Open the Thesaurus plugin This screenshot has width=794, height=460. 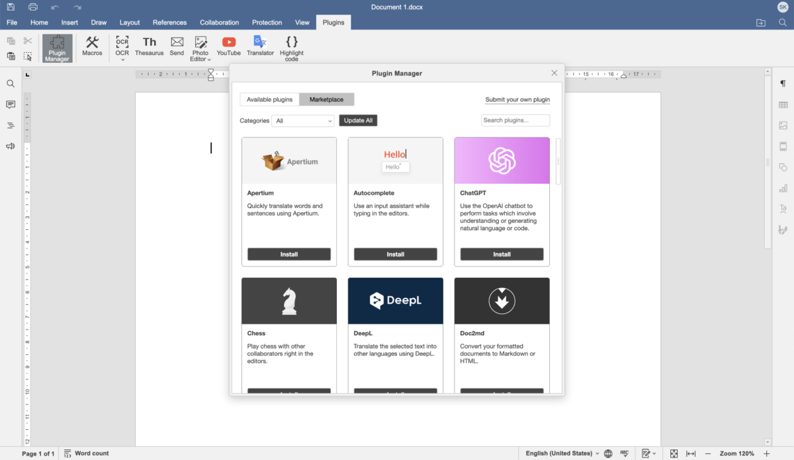click(x=150, y=46)
